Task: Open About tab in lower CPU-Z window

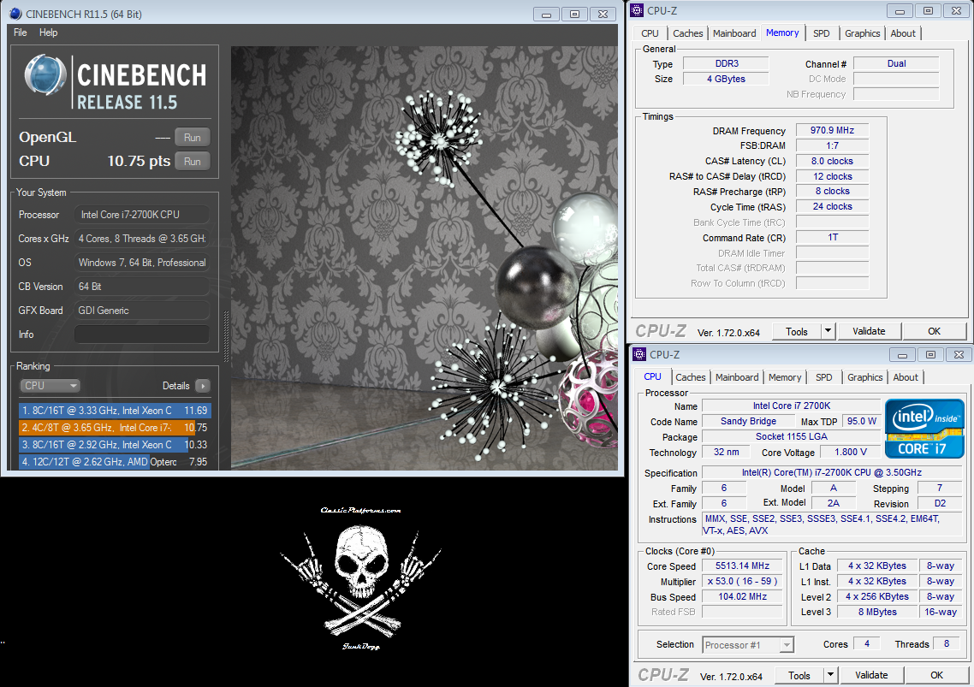Action: [905, 377]
